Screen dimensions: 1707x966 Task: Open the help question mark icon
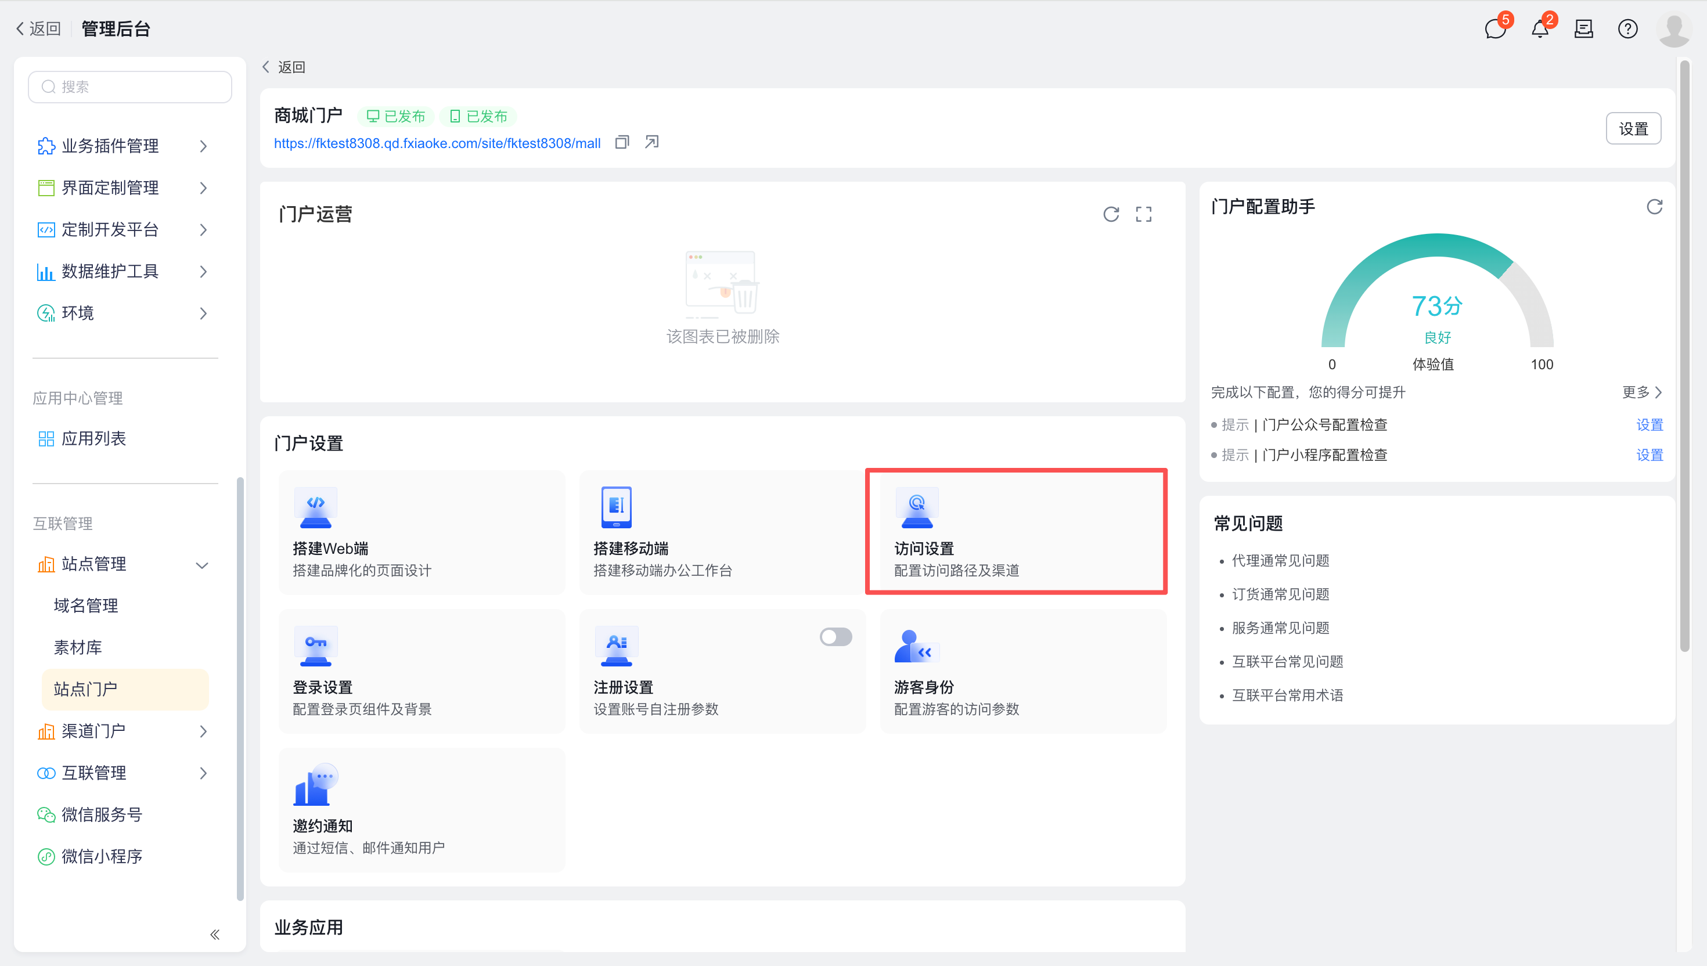1627,29
